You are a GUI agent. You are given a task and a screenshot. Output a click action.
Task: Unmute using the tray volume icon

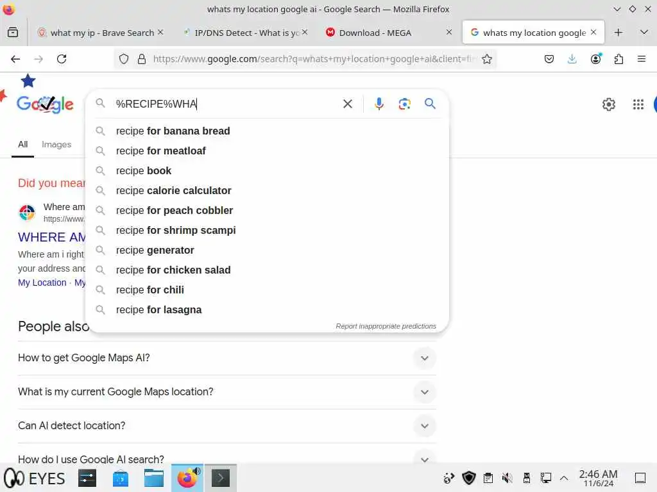pyautogui.click(x=507, y=478)
